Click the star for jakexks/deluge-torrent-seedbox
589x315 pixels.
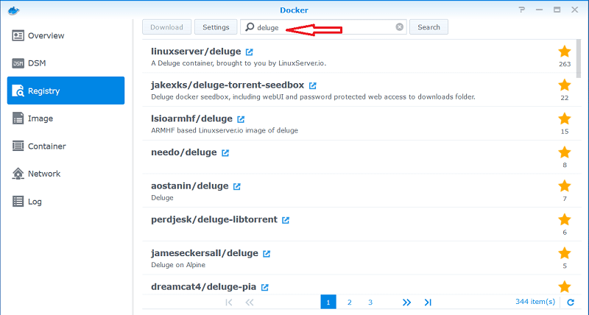565,85
